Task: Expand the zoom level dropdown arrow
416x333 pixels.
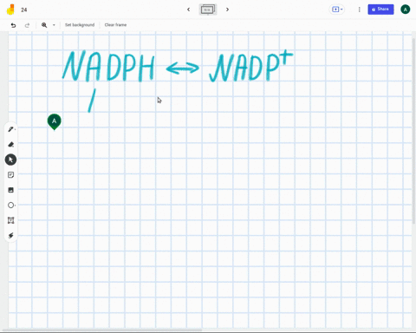Action: point(54,25)
